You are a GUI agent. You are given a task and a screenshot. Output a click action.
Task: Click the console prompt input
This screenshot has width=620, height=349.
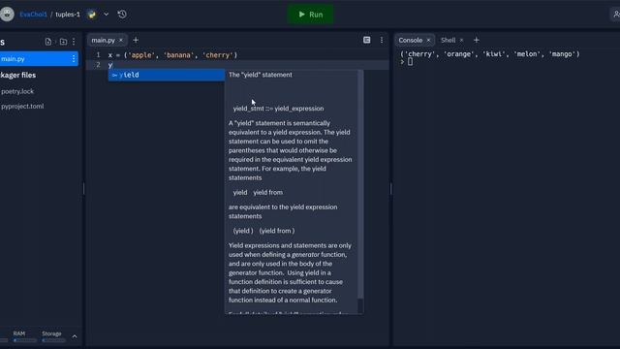click(x=410, y=62)
